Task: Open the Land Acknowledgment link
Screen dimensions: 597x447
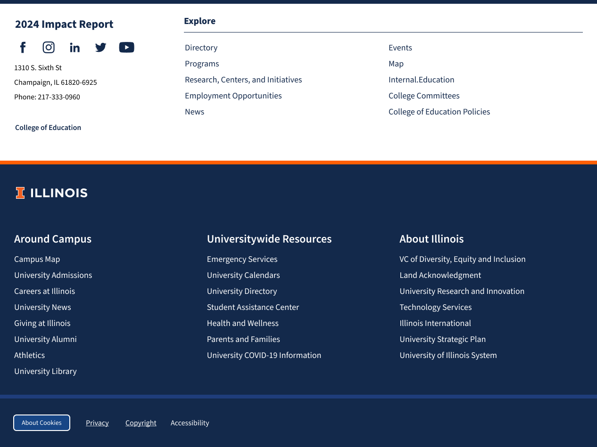Action: pyautogui.click(x=440, y=275)
